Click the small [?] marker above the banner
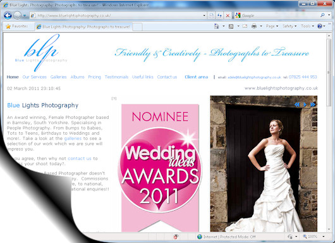The height and width of the screenshot is (243, 335). pos(114,98)
